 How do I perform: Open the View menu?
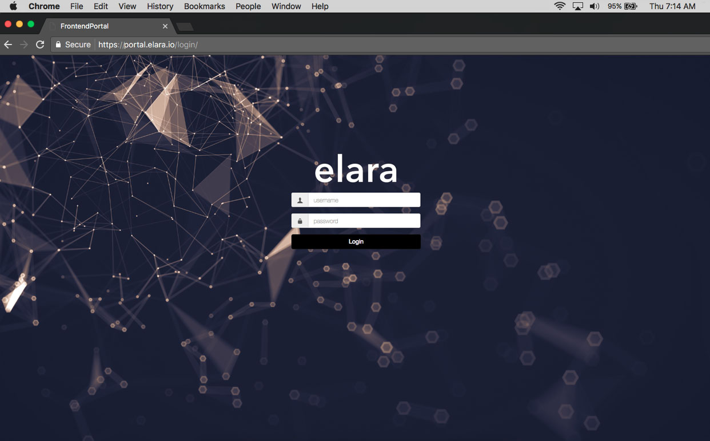pyautogui.click(x=127, y=6)
